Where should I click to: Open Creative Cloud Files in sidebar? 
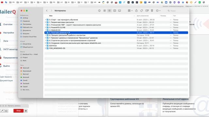point(28,37)
